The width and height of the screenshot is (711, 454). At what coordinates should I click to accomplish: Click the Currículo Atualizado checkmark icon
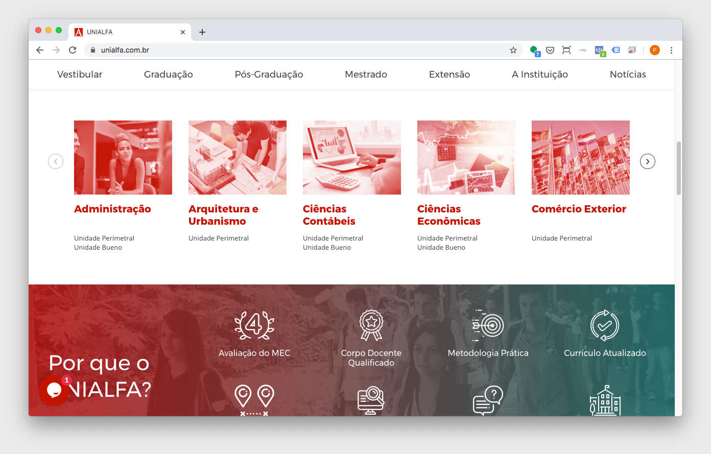[605, 325]
